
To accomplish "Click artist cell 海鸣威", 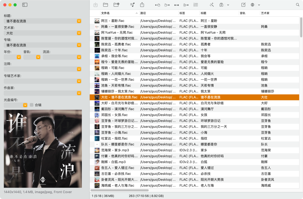I will click(266, 185).
